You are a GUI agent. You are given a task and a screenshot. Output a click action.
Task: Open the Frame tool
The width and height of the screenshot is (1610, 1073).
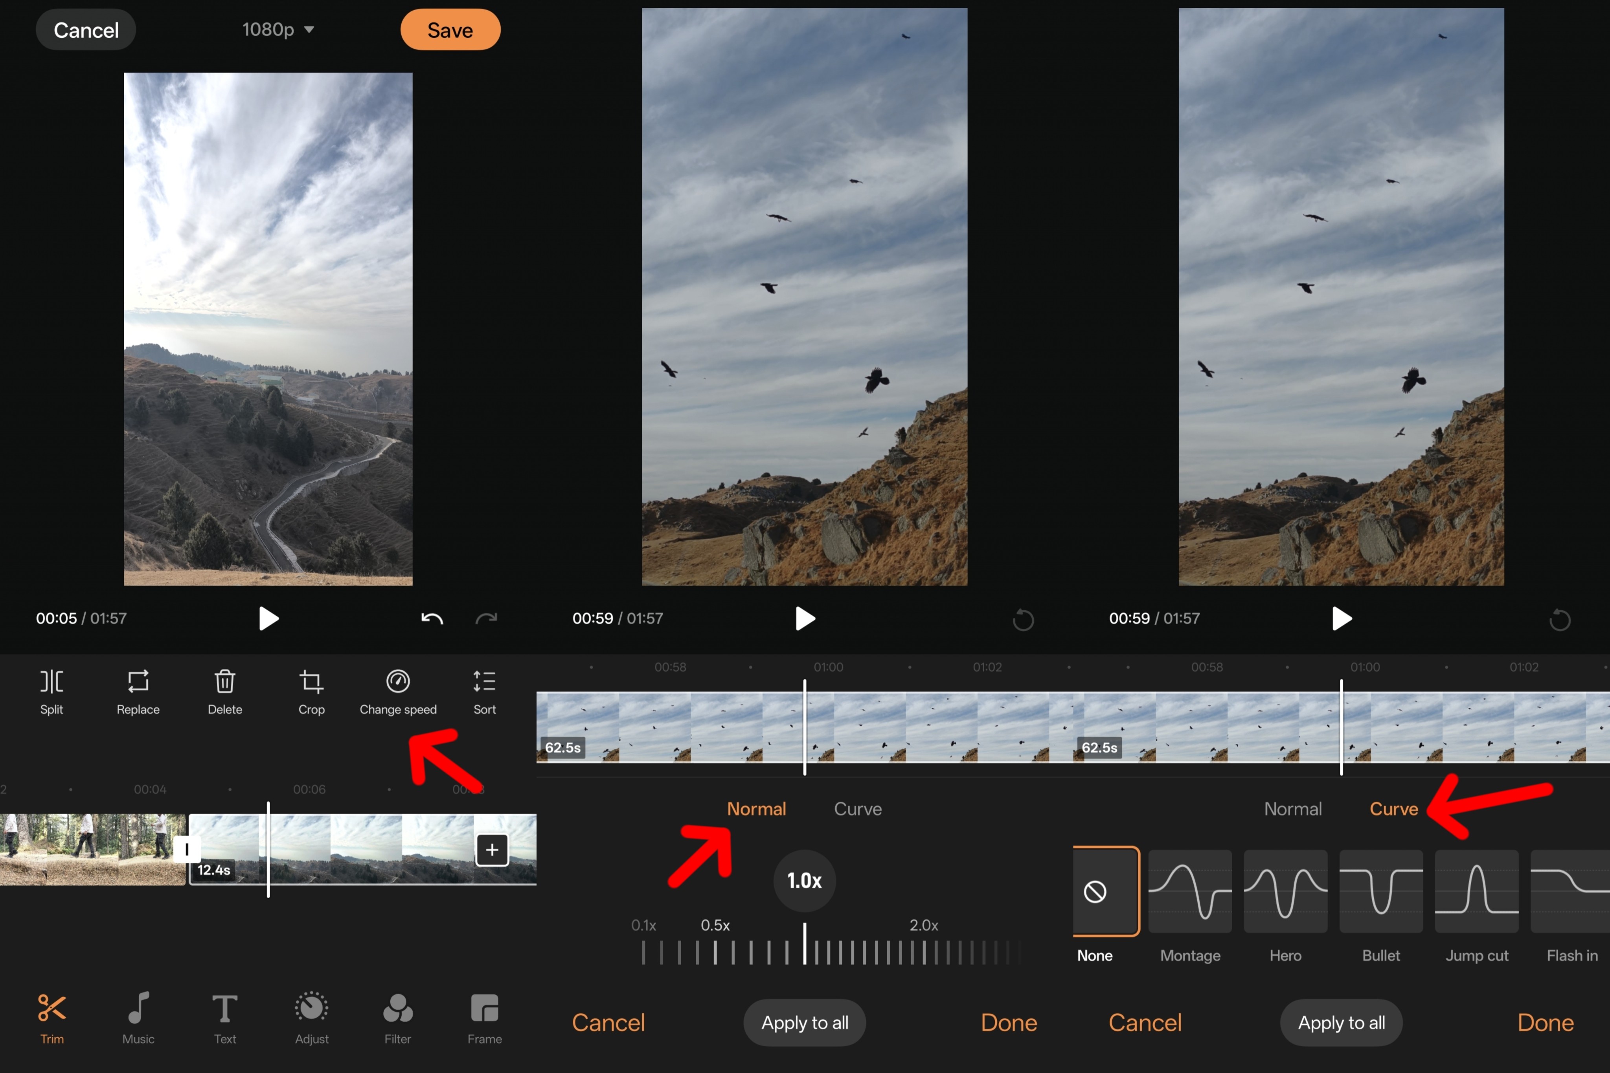(484, 1019)
